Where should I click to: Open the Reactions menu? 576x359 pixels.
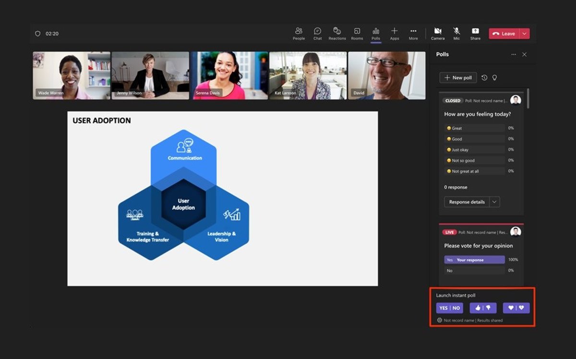pyautogui.click(x=337, y=33)
